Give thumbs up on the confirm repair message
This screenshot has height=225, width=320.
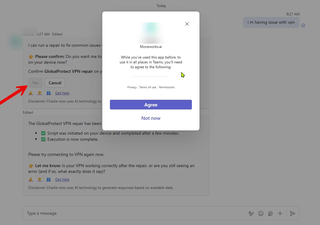(31, 93)
